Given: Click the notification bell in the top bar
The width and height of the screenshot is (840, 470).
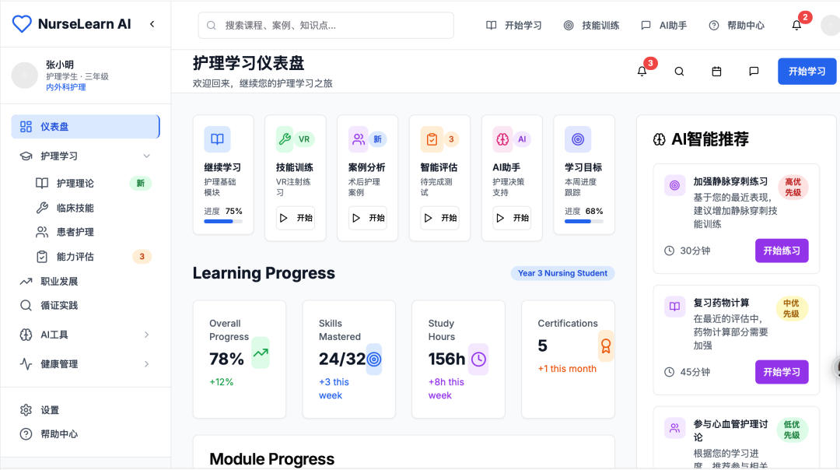Looking at the screenshot, I should click(x=796, y=25).
